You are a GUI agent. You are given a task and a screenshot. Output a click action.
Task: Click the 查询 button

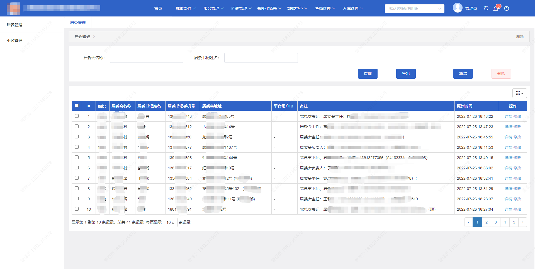pos(368,74)
